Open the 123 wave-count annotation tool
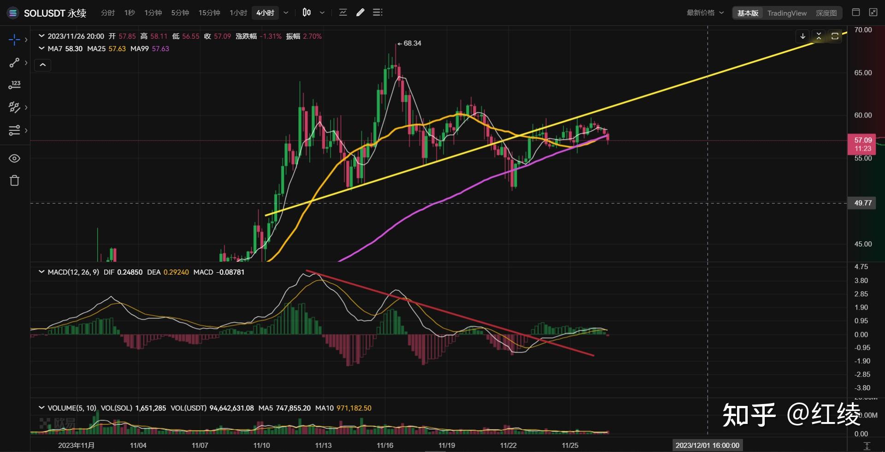Image resolution: width=885 pixels, height=452 pixels. point(14,85)
